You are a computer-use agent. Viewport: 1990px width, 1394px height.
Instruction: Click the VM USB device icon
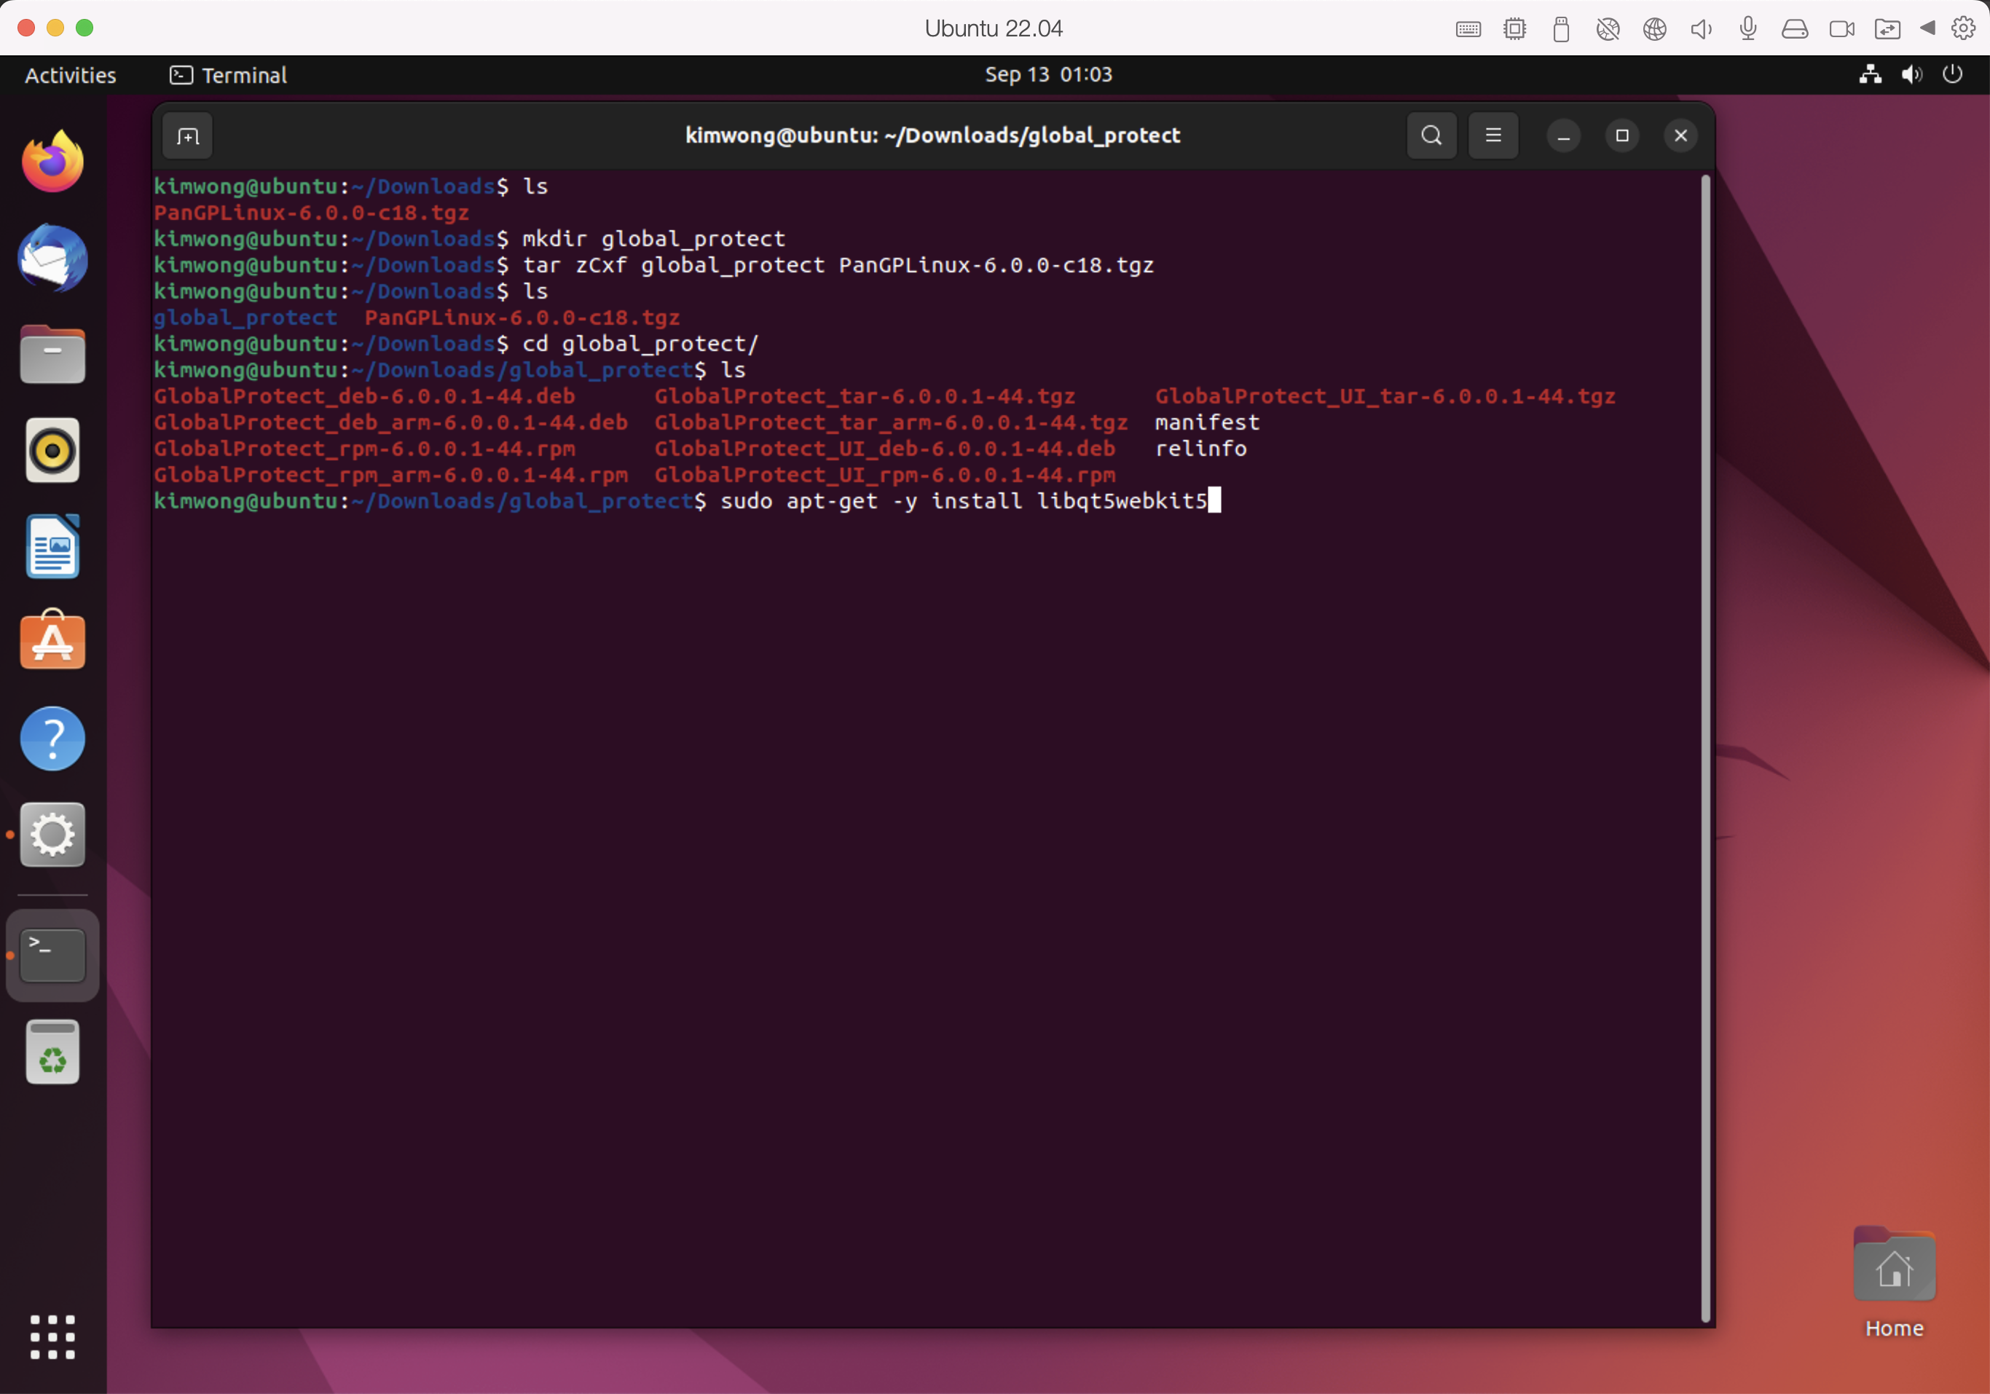point(1561,28)
